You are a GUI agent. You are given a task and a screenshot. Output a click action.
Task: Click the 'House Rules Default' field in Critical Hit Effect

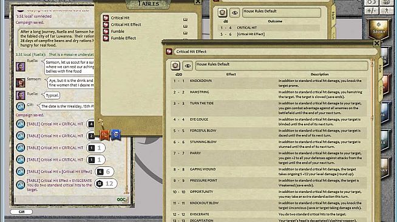click(281, 66)
